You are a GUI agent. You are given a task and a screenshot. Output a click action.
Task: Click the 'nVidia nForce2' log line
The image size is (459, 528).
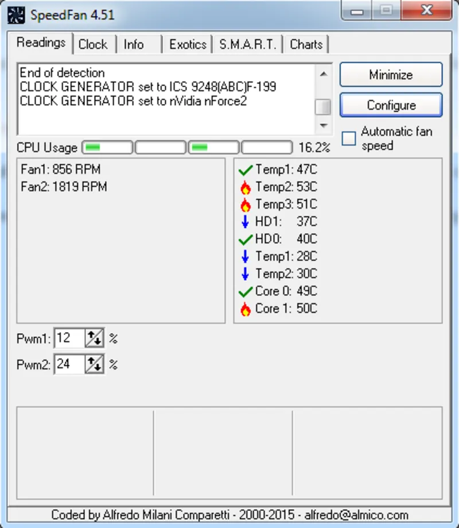coord(133,101)
